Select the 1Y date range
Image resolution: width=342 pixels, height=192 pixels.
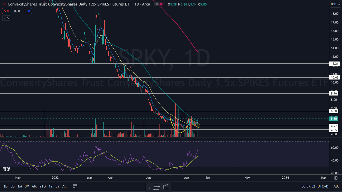51,186
